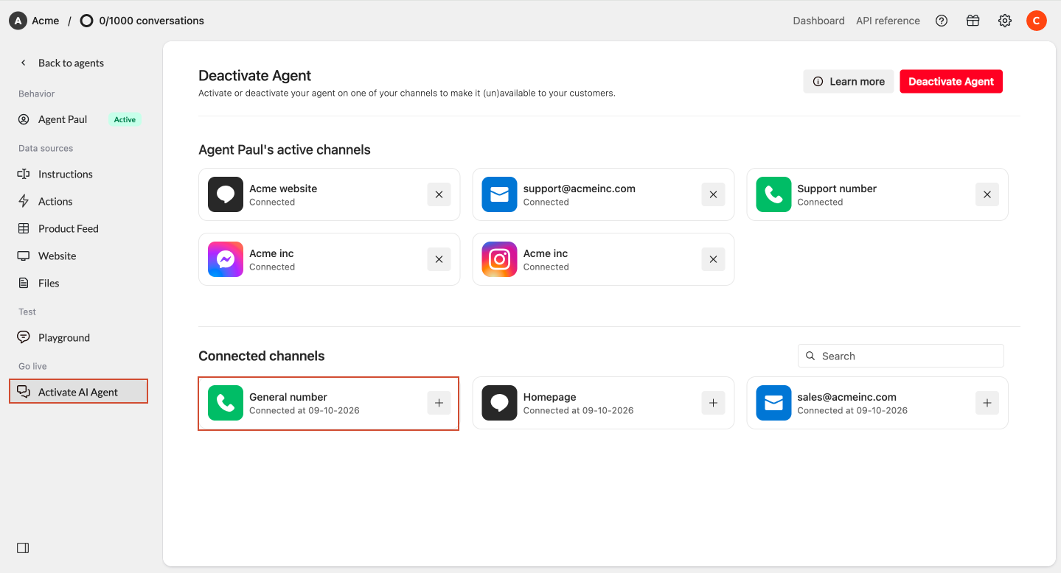1061x573 pixels.
Task: Click the Acme workspace logo
Action: pyautogui.click(x=18, y=21)
